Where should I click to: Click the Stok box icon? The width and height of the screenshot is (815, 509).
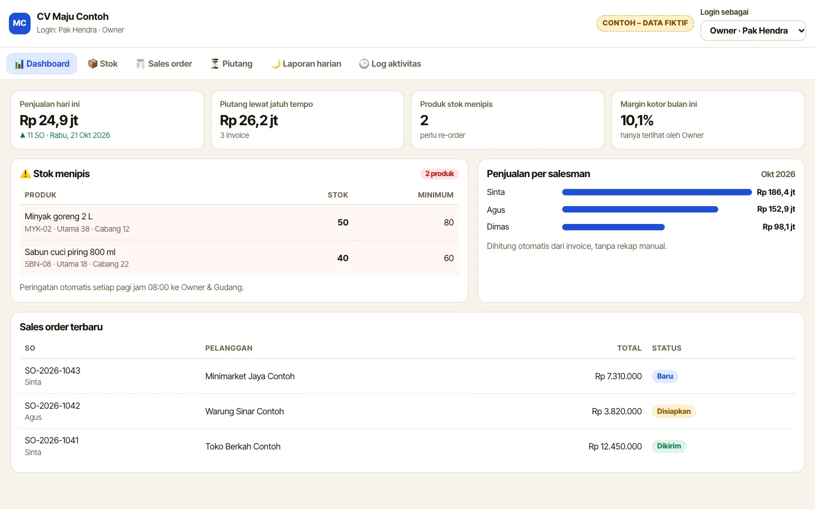tap(93, 64)
